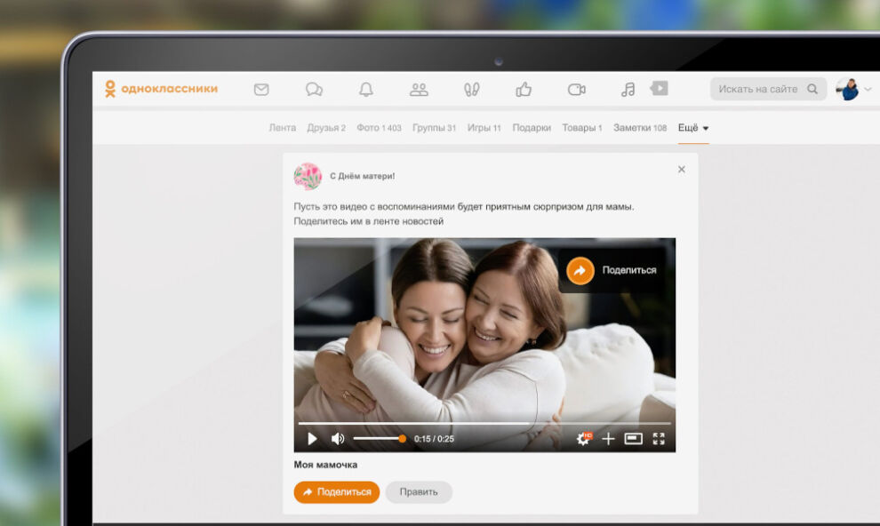This screenshot has width=880, height=526.
Task: Open the Messages envelope icon
Action: (261, 89)
